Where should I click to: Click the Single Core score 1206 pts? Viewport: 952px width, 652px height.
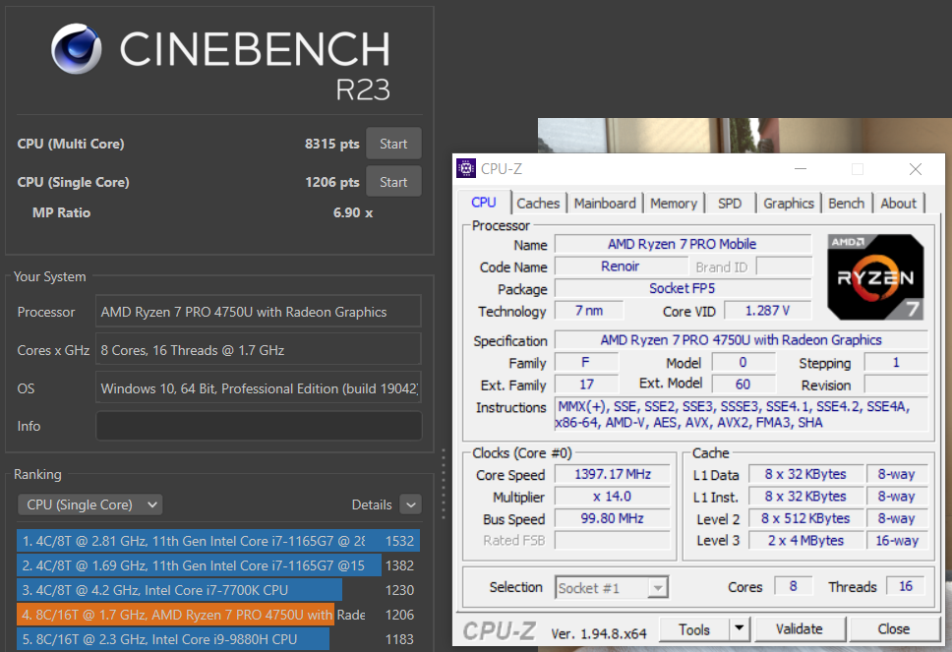click(332, 182)
